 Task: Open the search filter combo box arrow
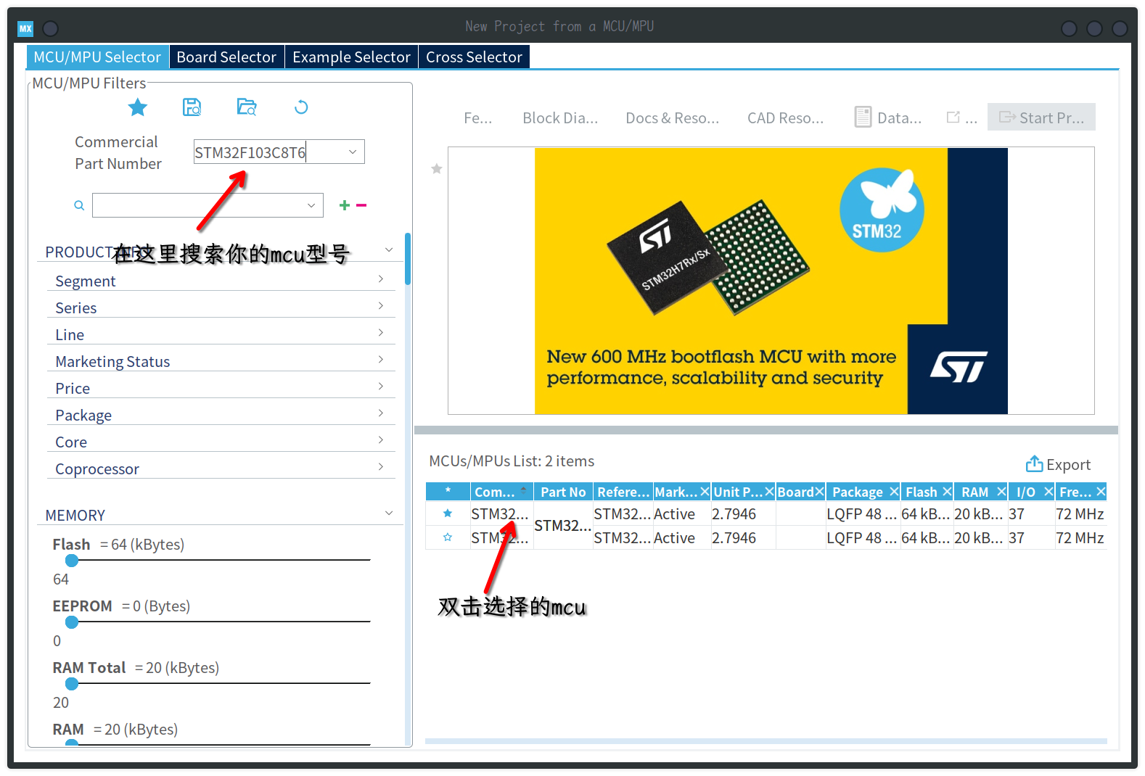point(311,205)
